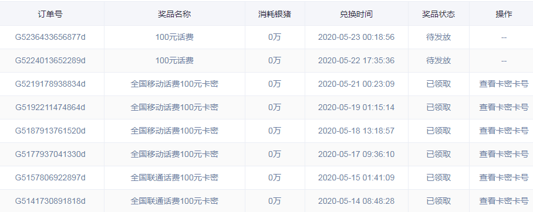
Task: Click 100元话费 prize in order G5224013652289d row
Action: click(174, 60)
